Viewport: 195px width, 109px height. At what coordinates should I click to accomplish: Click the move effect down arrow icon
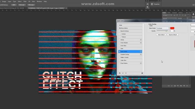tap(126, 73)
